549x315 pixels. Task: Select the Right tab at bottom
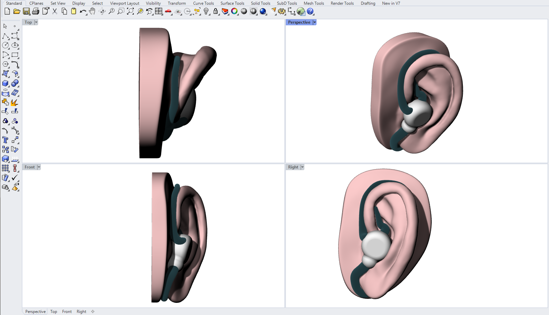click(x=81, y=312)
